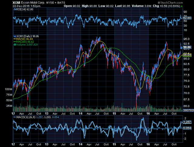Image resolution: width=194 pixels, height=147 pixels.
Task: Click the 30 label on RSI axis
Action: [x=185, y=26]
